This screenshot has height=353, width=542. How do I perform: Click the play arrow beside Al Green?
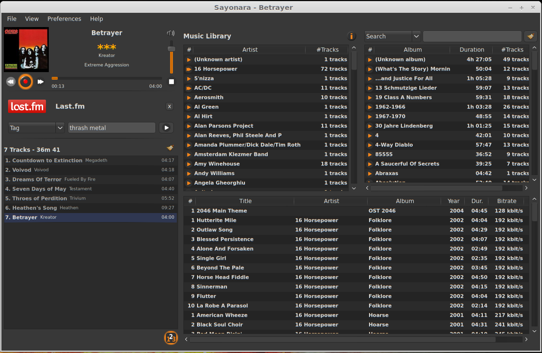(189, 107)
